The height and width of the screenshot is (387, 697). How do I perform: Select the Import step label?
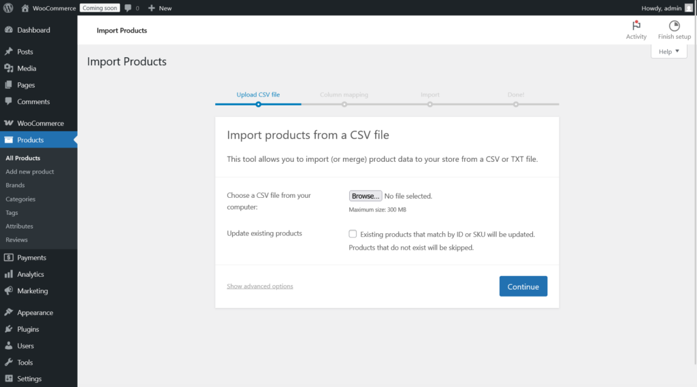click(x=430, y=95)
